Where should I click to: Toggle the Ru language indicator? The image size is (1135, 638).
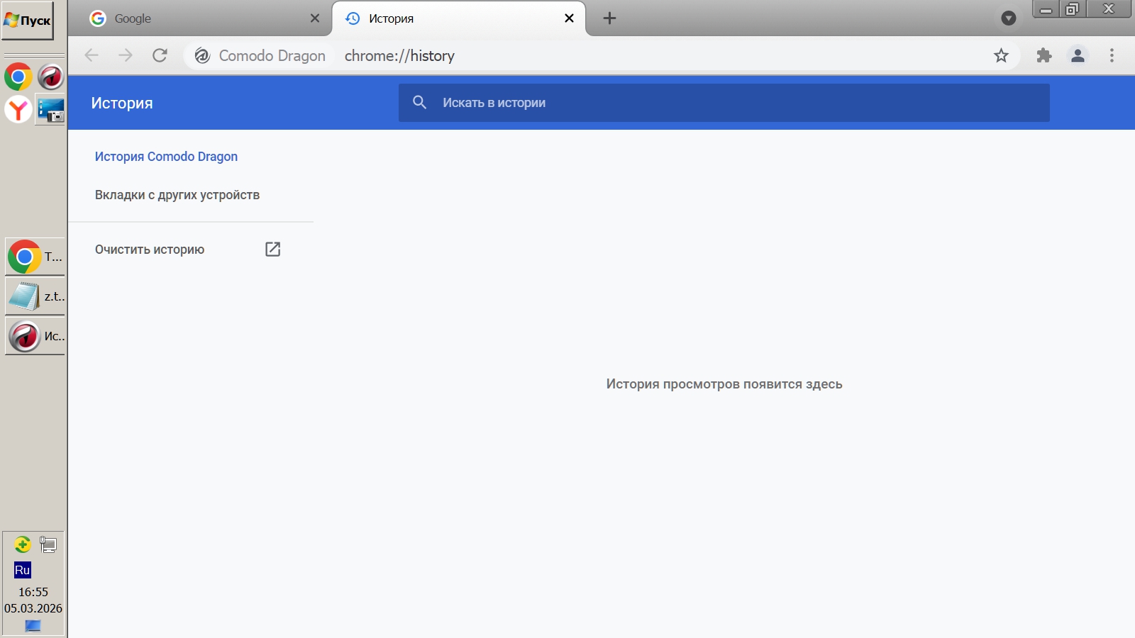(22, 570)
